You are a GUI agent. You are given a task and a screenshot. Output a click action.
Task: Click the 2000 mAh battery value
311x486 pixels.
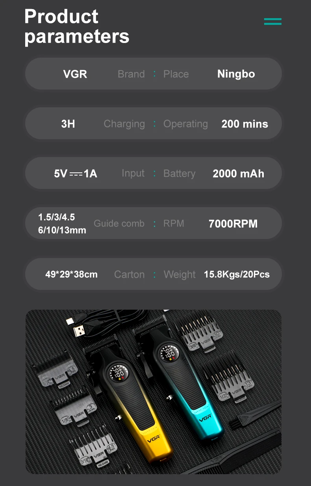tap(238, 174)
